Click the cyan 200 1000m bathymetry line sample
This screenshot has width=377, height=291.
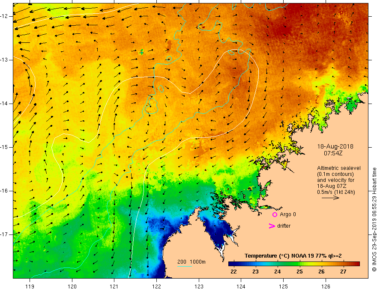[185, 266]
